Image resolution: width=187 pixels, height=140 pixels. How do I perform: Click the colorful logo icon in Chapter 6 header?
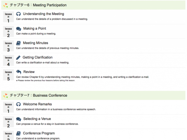pyautogui.click(x=5, y=5)
